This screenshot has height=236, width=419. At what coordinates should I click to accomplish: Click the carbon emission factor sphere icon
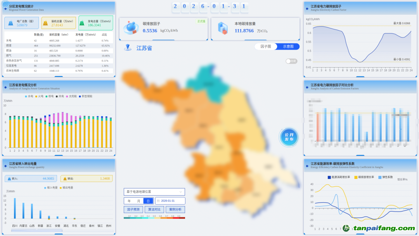point(131,28)
